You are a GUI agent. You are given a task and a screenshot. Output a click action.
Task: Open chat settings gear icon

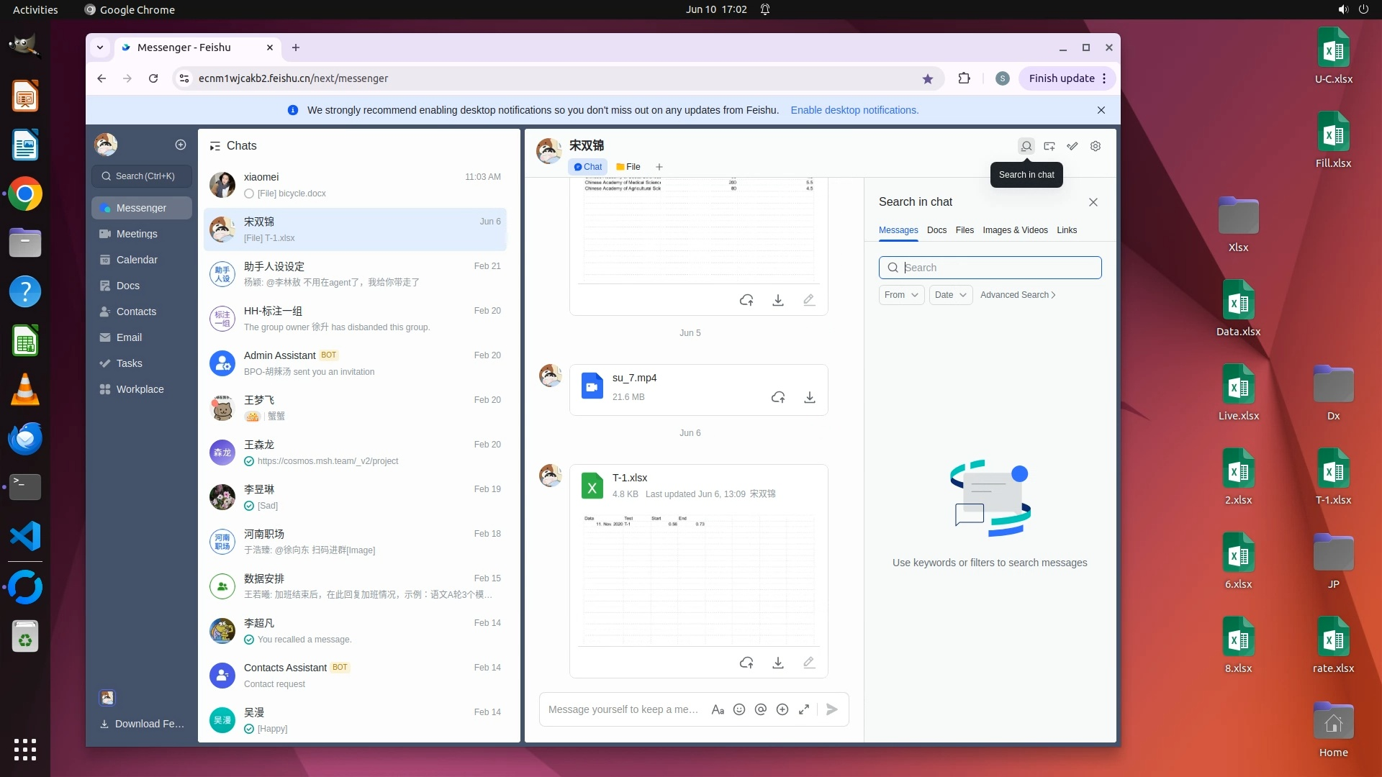pyautogui.click(x=1096, y=146)
